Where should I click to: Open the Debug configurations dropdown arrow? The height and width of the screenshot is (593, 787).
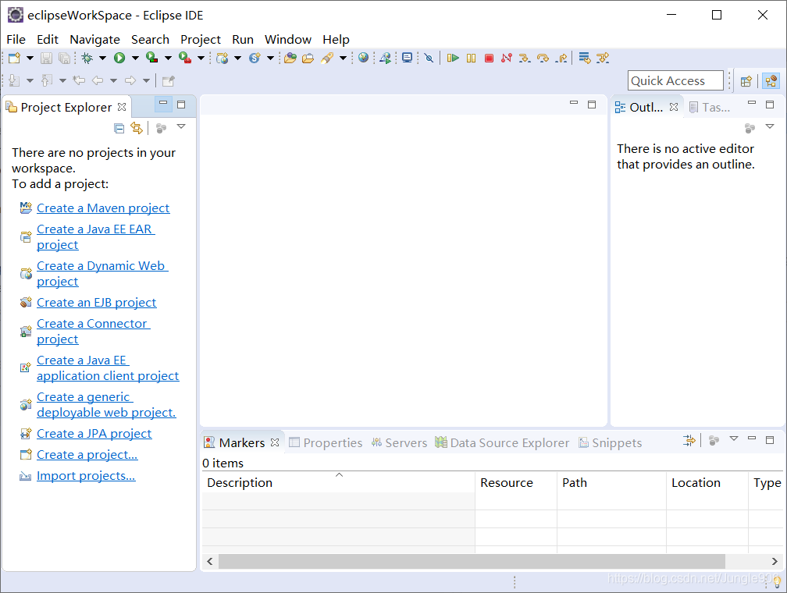(x=103, y=59)
